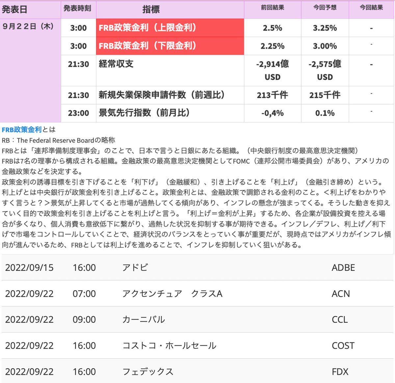Click the 21:30 time for 経常収支
The image size is (395, 383).
[x=78, y=64]
